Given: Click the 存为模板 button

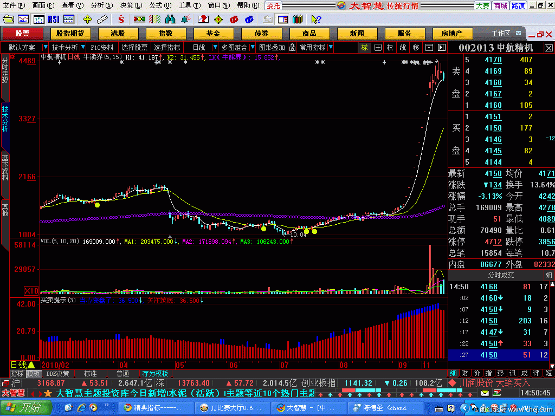Looking at the screenshot, I should [x=155, y=373].
